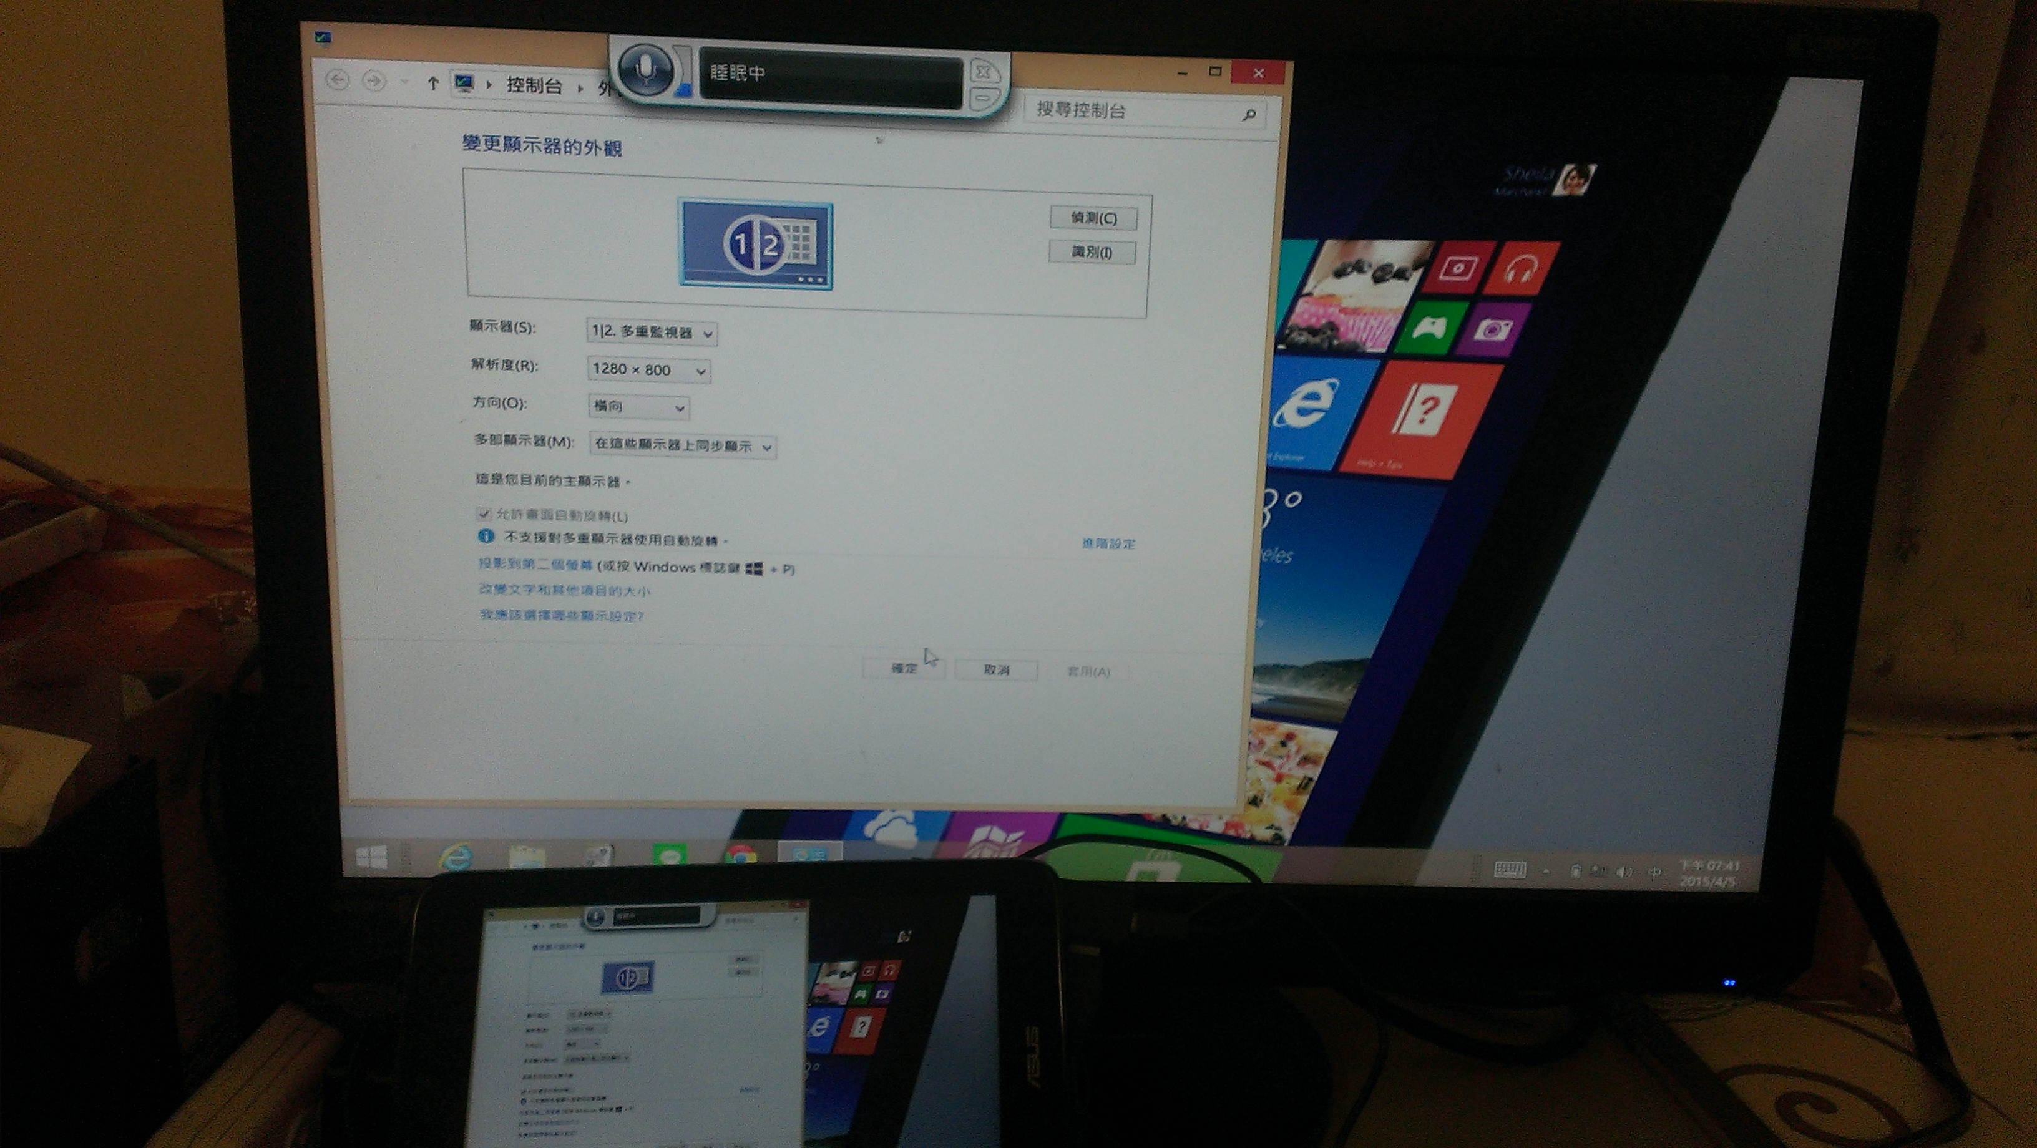Close the speech recognition bar

[x=982, y=72]
